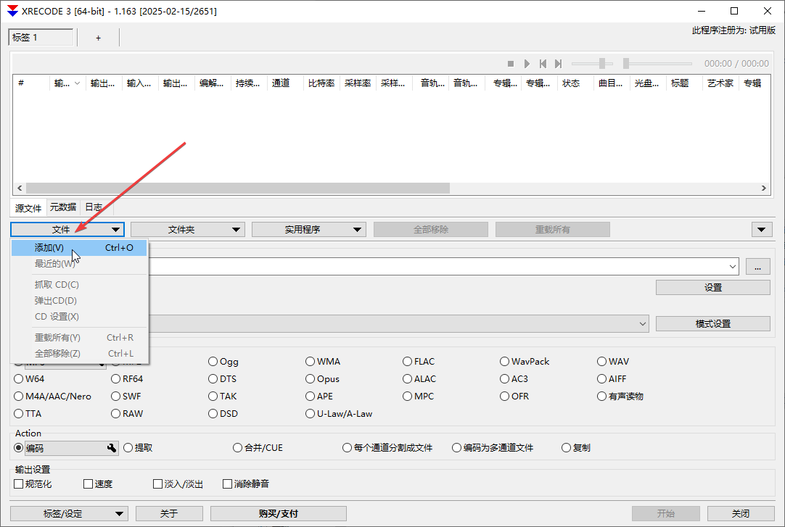The width and height of the screenshot is (785, 527).
Task: Click the wrench icon beside 编码
Action: (x=112, y=448)
